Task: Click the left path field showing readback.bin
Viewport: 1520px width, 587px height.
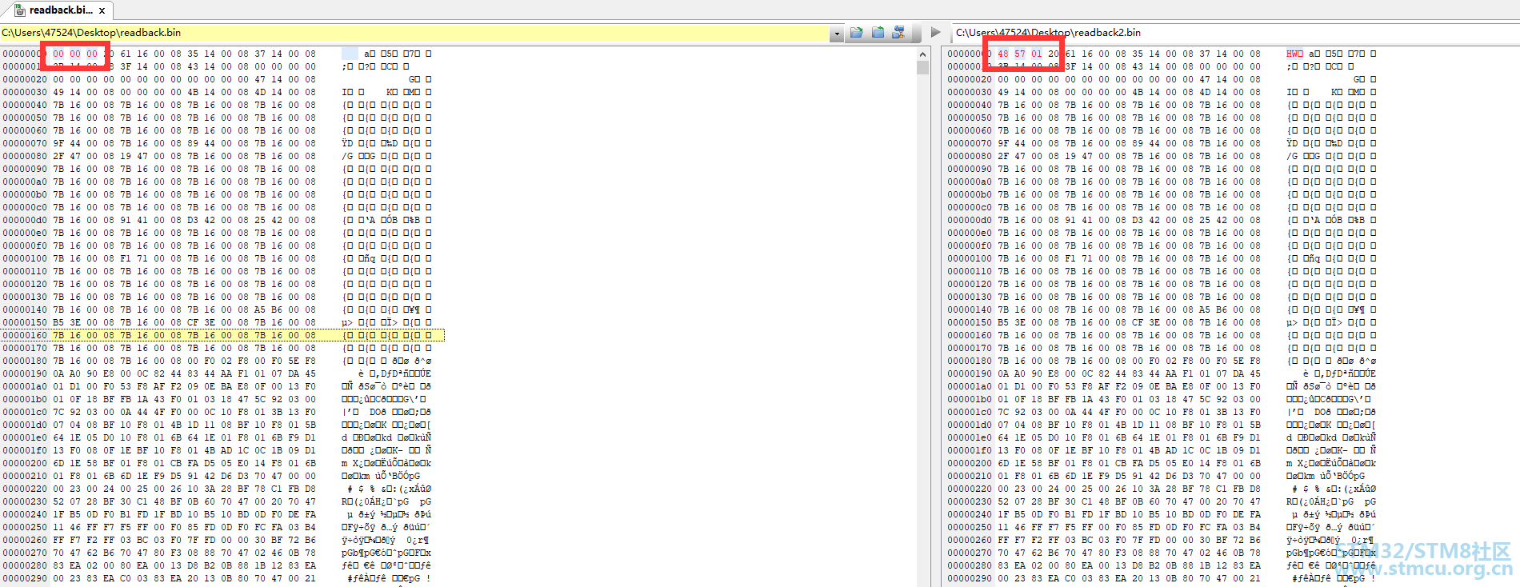Action: tap(414, 33)
